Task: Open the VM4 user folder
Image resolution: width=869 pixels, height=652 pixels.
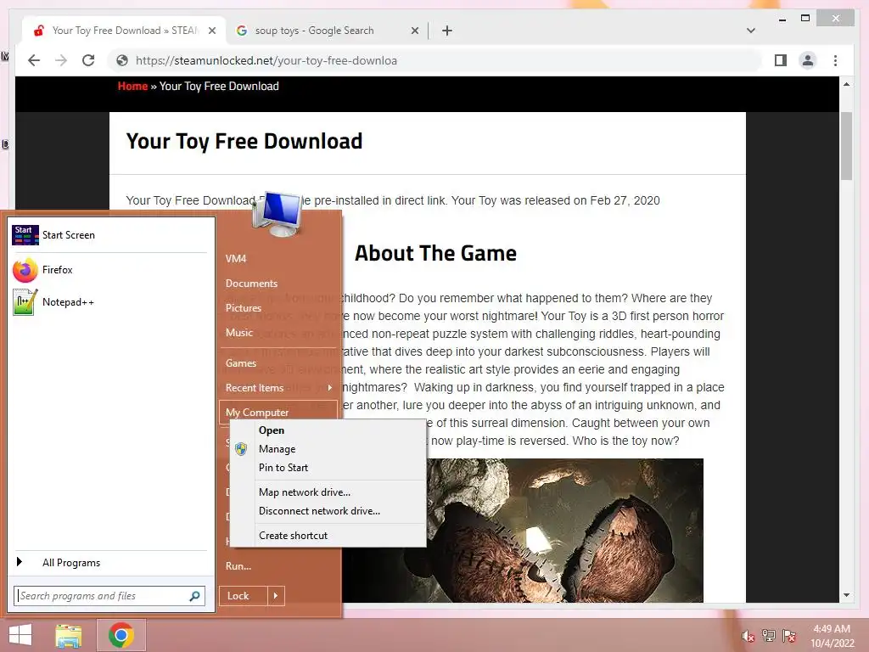Action: click(x=236, y=258)
